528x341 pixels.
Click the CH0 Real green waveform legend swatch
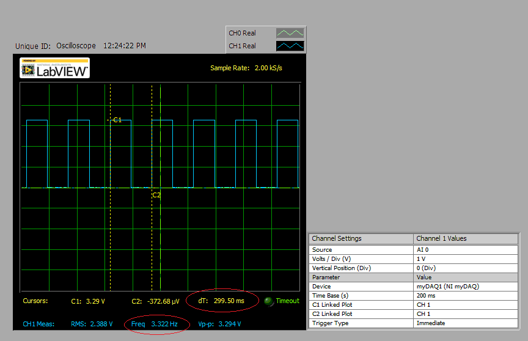coord(290,33)
